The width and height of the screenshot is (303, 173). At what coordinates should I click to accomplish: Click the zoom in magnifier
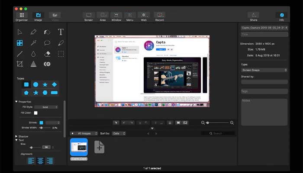[x=232, y=123]
